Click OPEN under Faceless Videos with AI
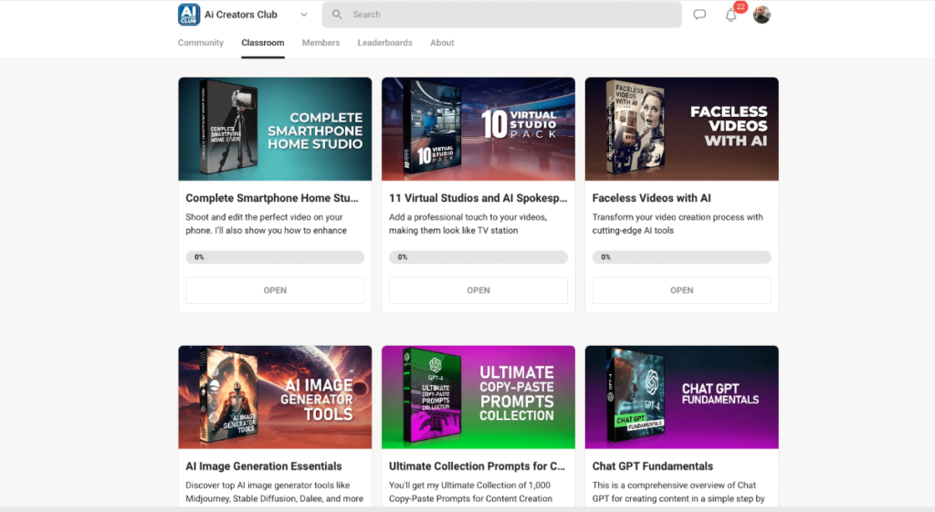The width and height of the screenshot is (935, 512). (x=681, y=290)
